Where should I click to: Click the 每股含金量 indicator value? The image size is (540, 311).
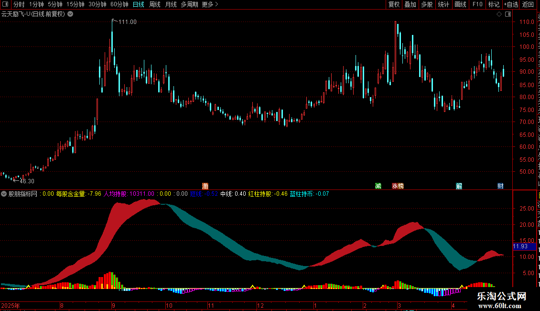(79, 194)
